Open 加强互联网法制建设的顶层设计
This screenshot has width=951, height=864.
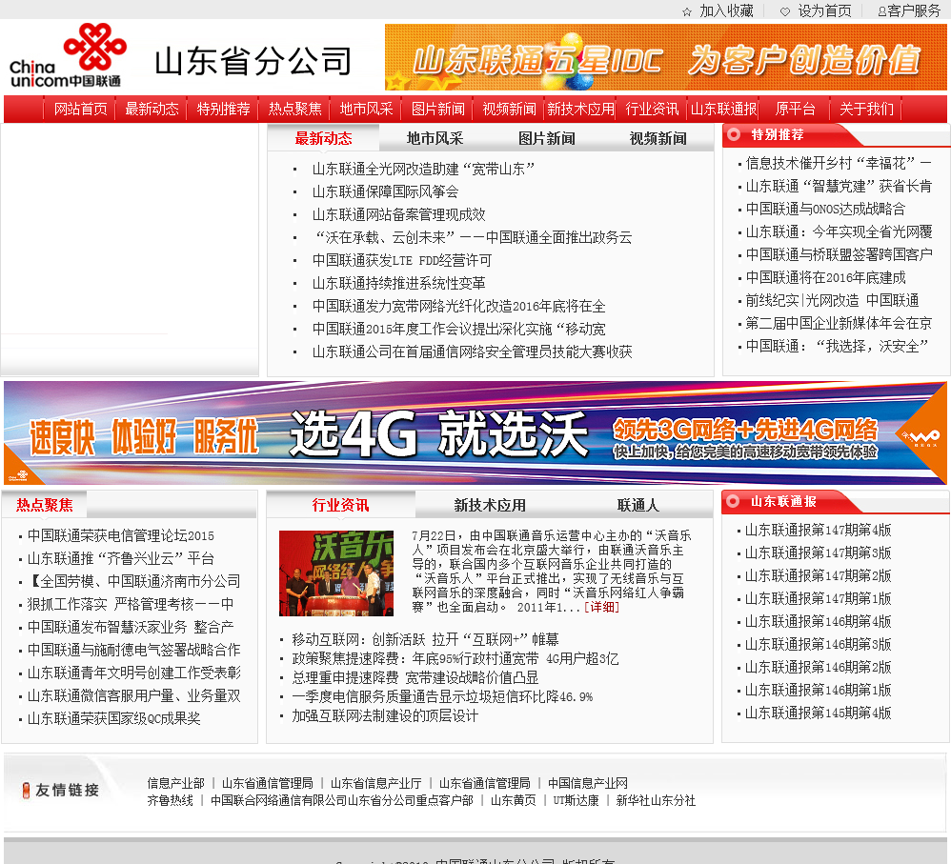tap(385, 716)
